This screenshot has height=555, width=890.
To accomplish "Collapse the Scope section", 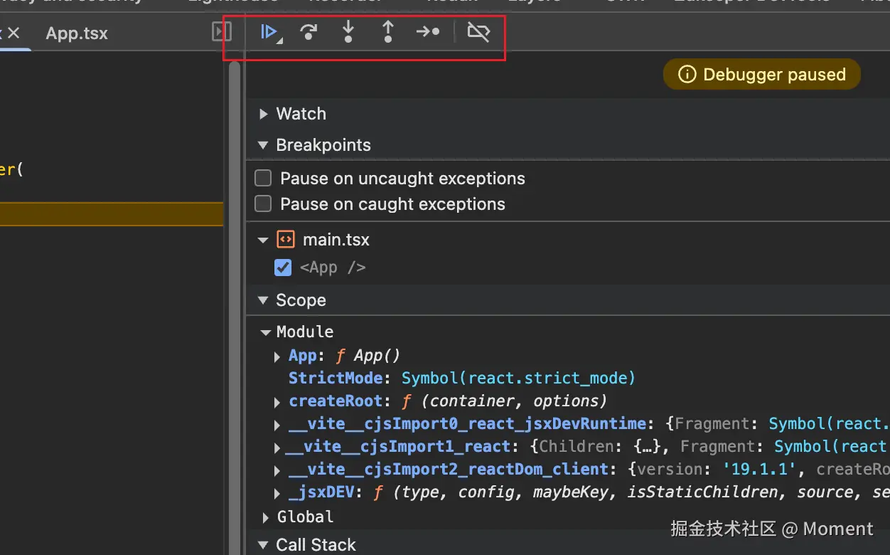I will point(263,300).
